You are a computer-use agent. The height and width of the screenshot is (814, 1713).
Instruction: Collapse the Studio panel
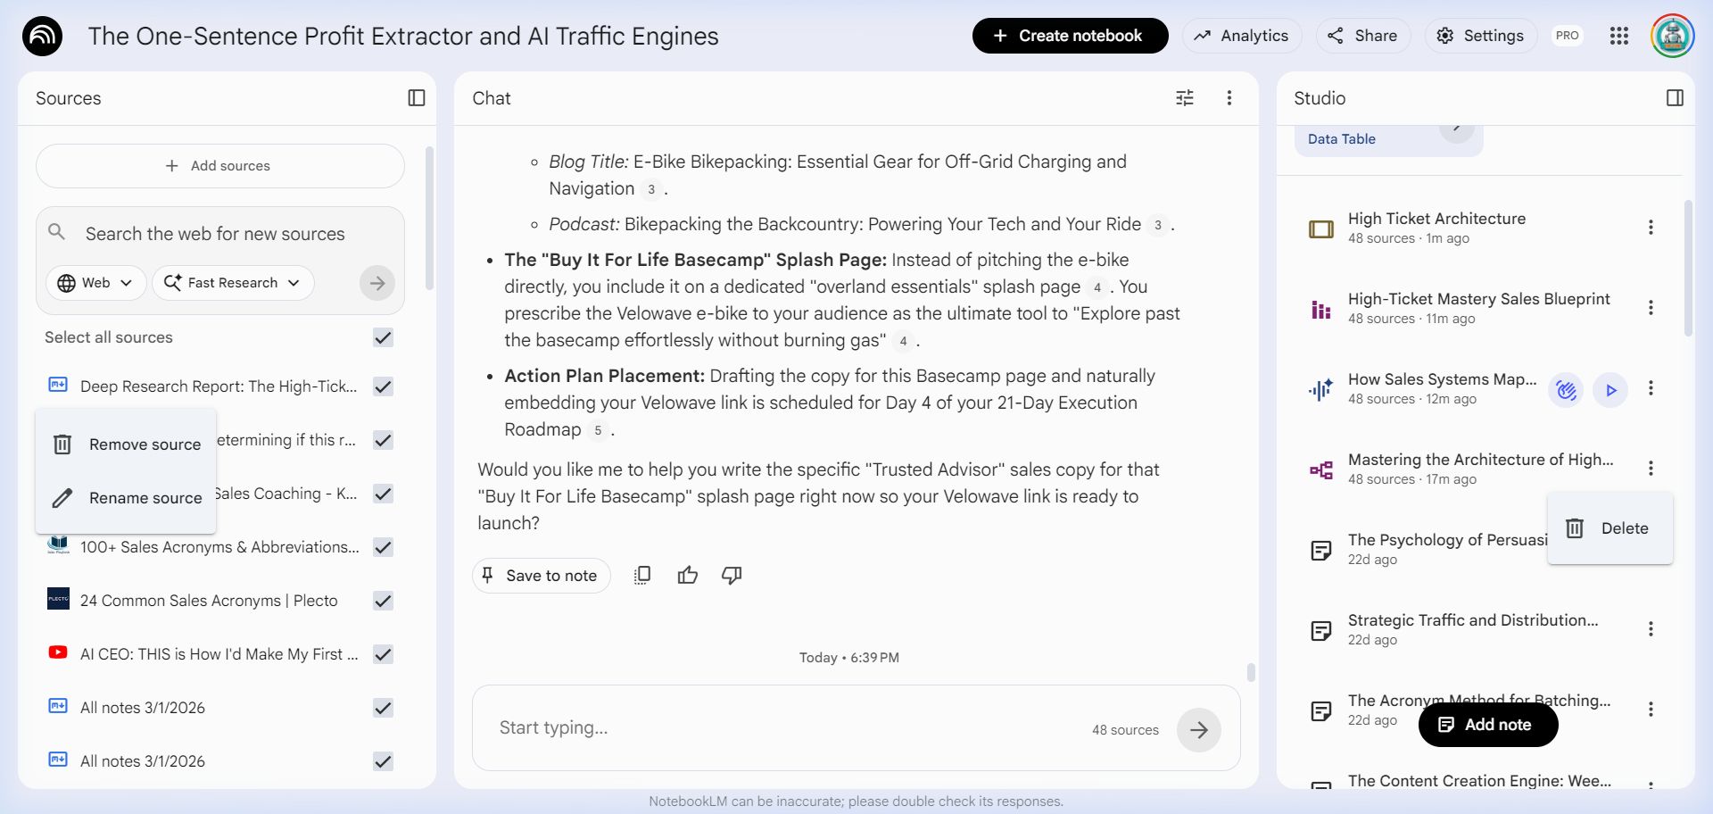(1675, 98)
